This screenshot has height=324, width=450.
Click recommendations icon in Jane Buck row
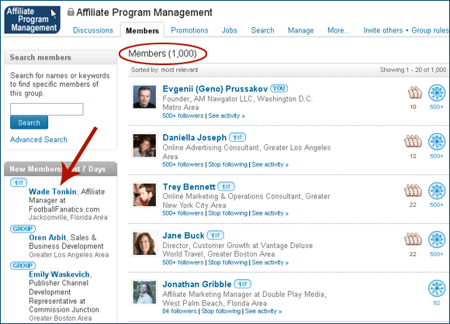(x=413, y=240)
